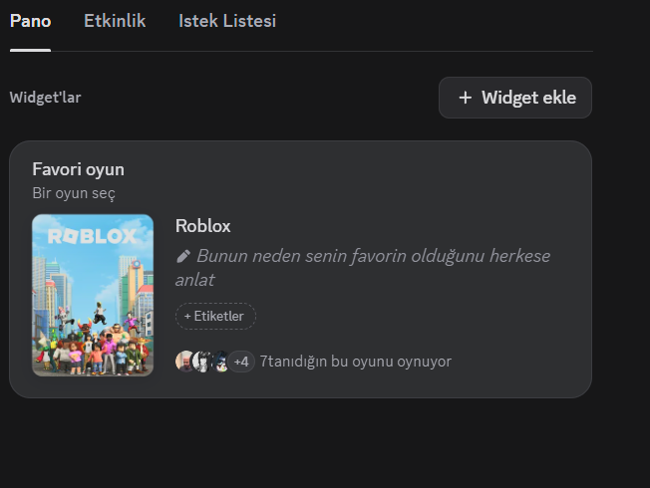Click the Roblox game title

202,226
